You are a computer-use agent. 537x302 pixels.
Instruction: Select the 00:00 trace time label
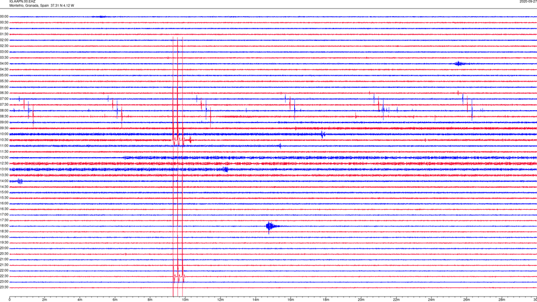(x=4, y=16)
